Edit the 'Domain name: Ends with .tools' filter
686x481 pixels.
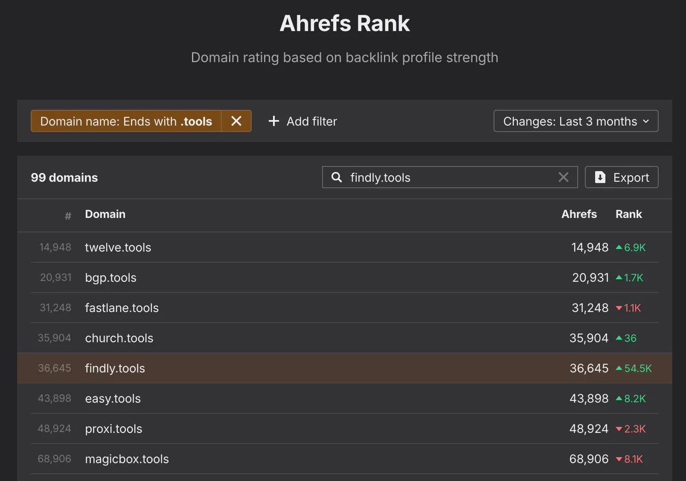point(126,121)
